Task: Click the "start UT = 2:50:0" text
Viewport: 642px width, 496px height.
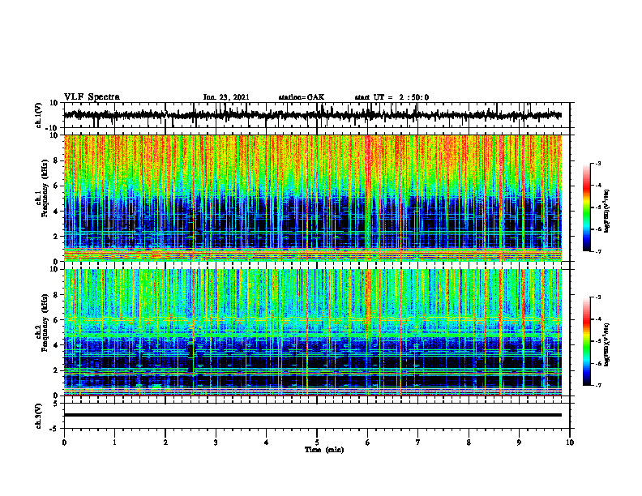Action: click(x=392, y=97)
